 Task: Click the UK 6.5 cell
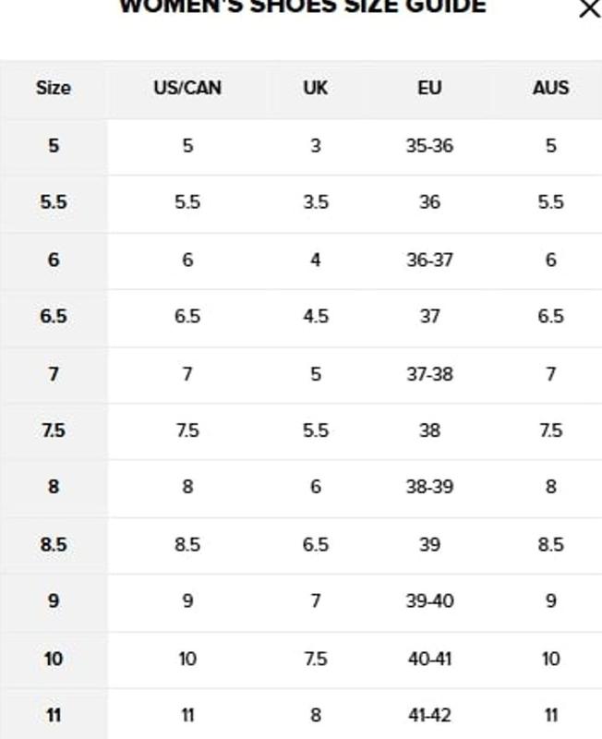pos(315,545)
